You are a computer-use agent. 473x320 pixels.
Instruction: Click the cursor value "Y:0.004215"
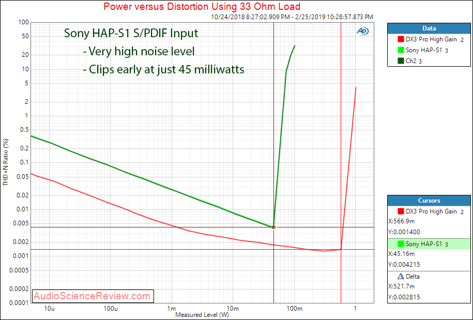coord(404,265)
